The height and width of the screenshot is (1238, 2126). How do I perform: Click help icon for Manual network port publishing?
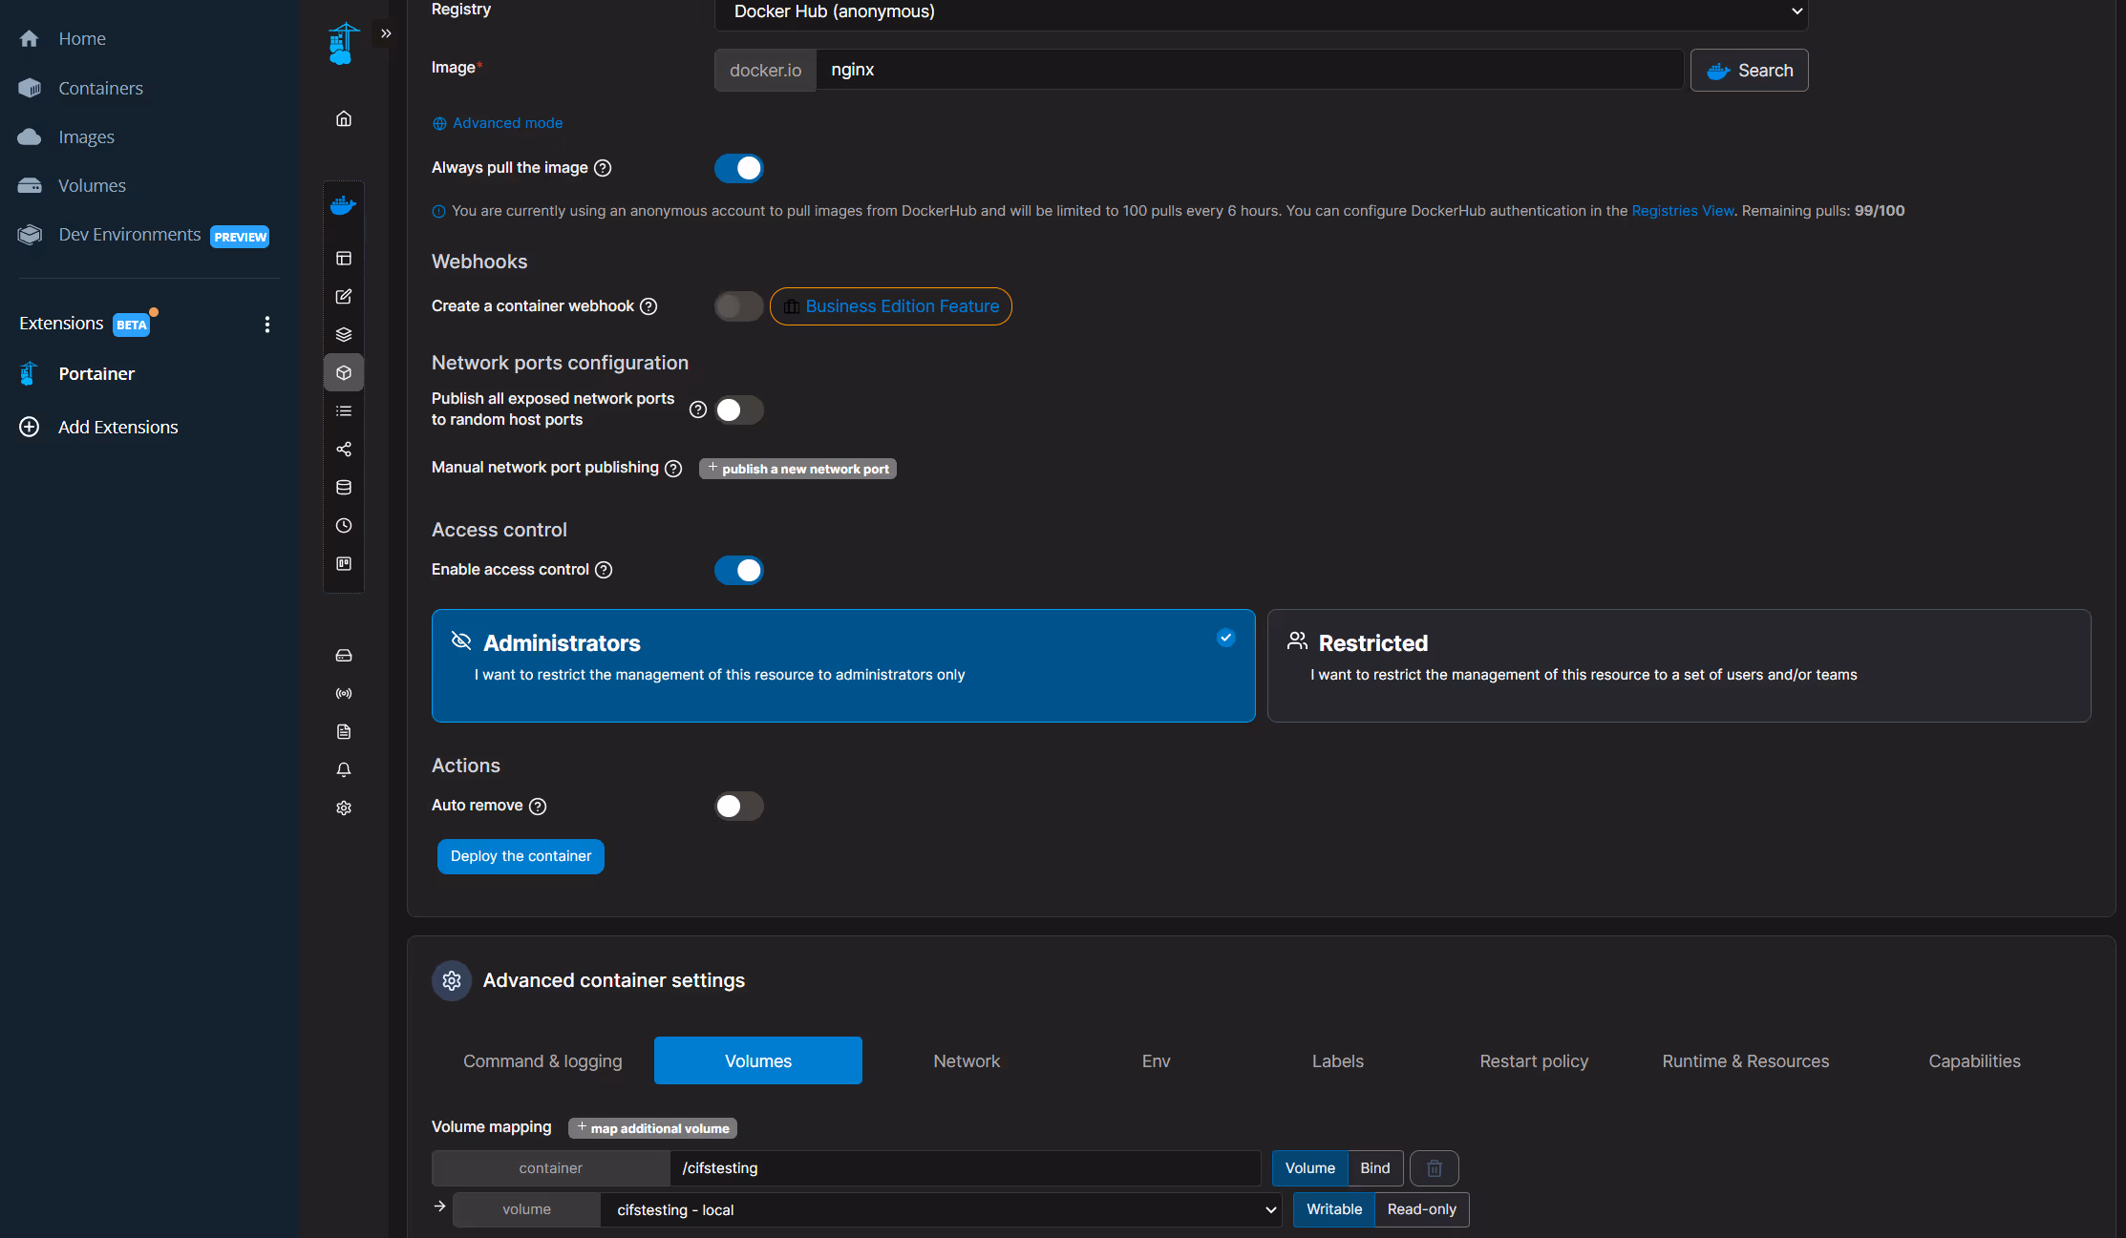pyautogui.click(x=673, y=469)
